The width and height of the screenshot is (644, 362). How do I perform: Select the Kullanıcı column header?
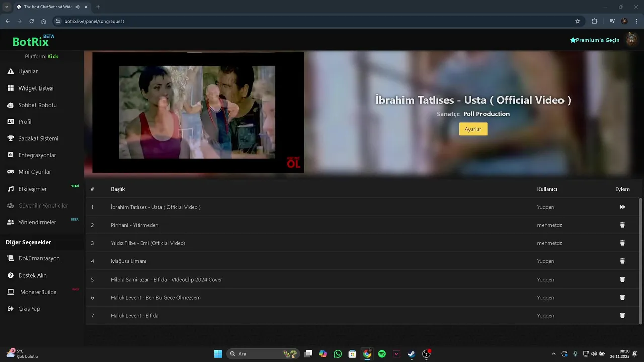[547, 189]
